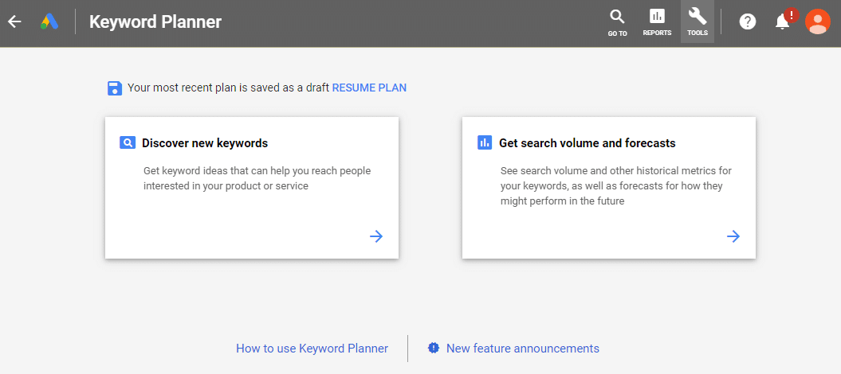Click the forecasts card description text
The height and width of the screenshot is (374, 841).
[x=615, y=186]
